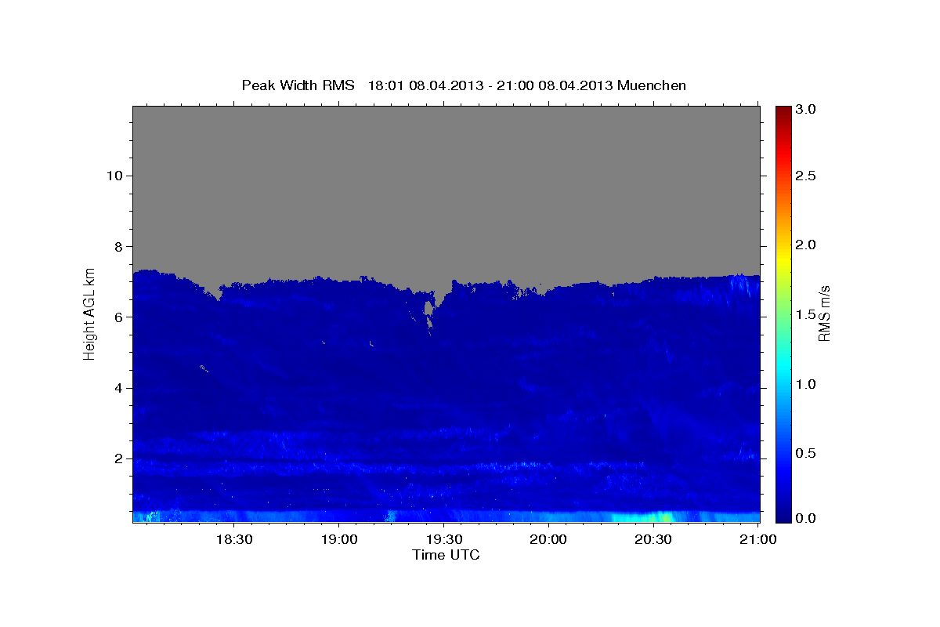This screenshot has height=627, width=940.
Task: Click the height axis label 4
Action: [x=117, y=388]
